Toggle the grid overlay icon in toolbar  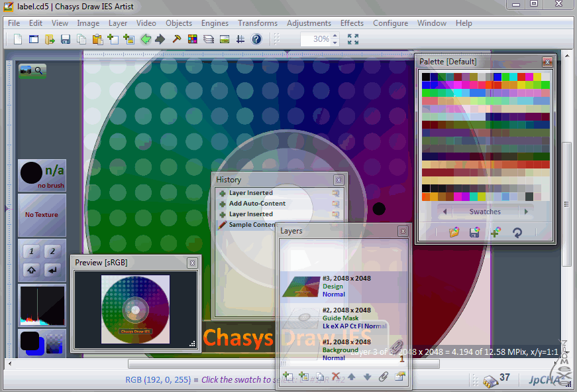(240, 39)
